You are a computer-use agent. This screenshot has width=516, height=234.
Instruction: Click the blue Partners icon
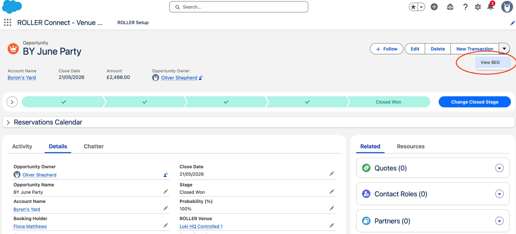(x=366, y=221)
